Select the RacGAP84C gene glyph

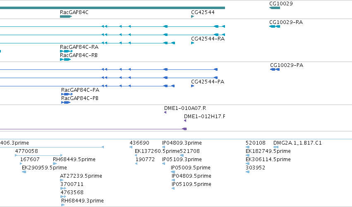tap(66, 17)
